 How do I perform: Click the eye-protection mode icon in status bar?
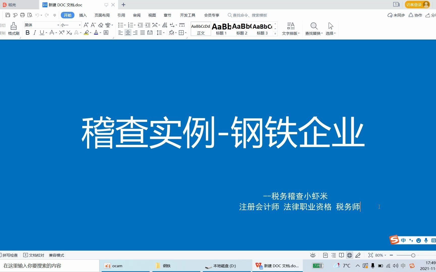(x=313, y=255)
